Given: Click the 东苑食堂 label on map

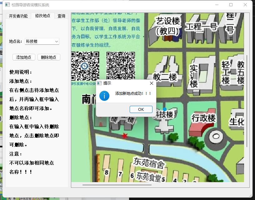Looking at the screenshot, I should click(149, 177).
